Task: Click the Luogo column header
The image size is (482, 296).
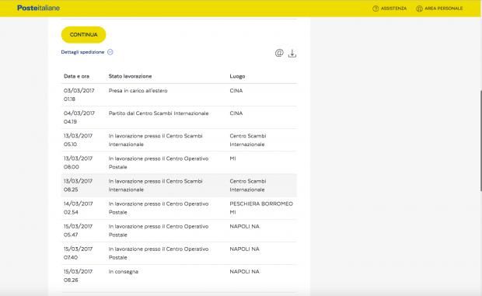Action: click(x=237, y=76)
